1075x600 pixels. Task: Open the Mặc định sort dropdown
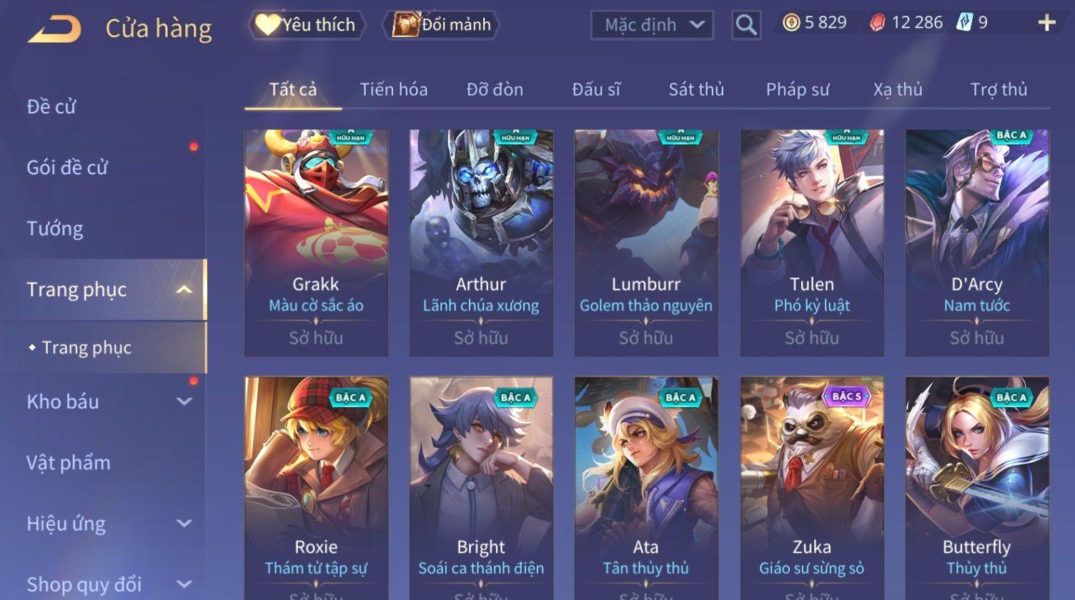click(x=652, y=25)
